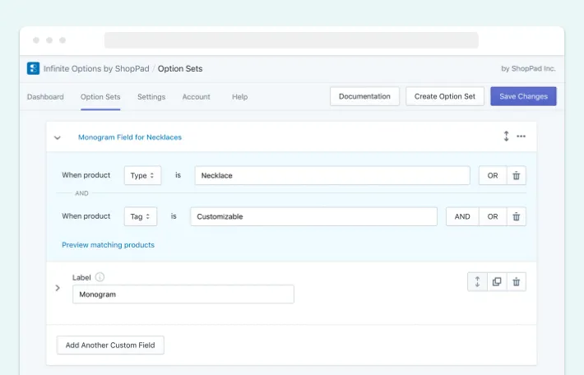Delete the Necklace type rule with trash icon
The image size is (584, 375).
pos(517,175)
